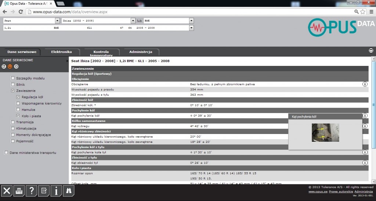This screenshot has height=201, width=376.
Task: Open the Chrome menu hamburger icon
Action: click(x=371, y=11)
